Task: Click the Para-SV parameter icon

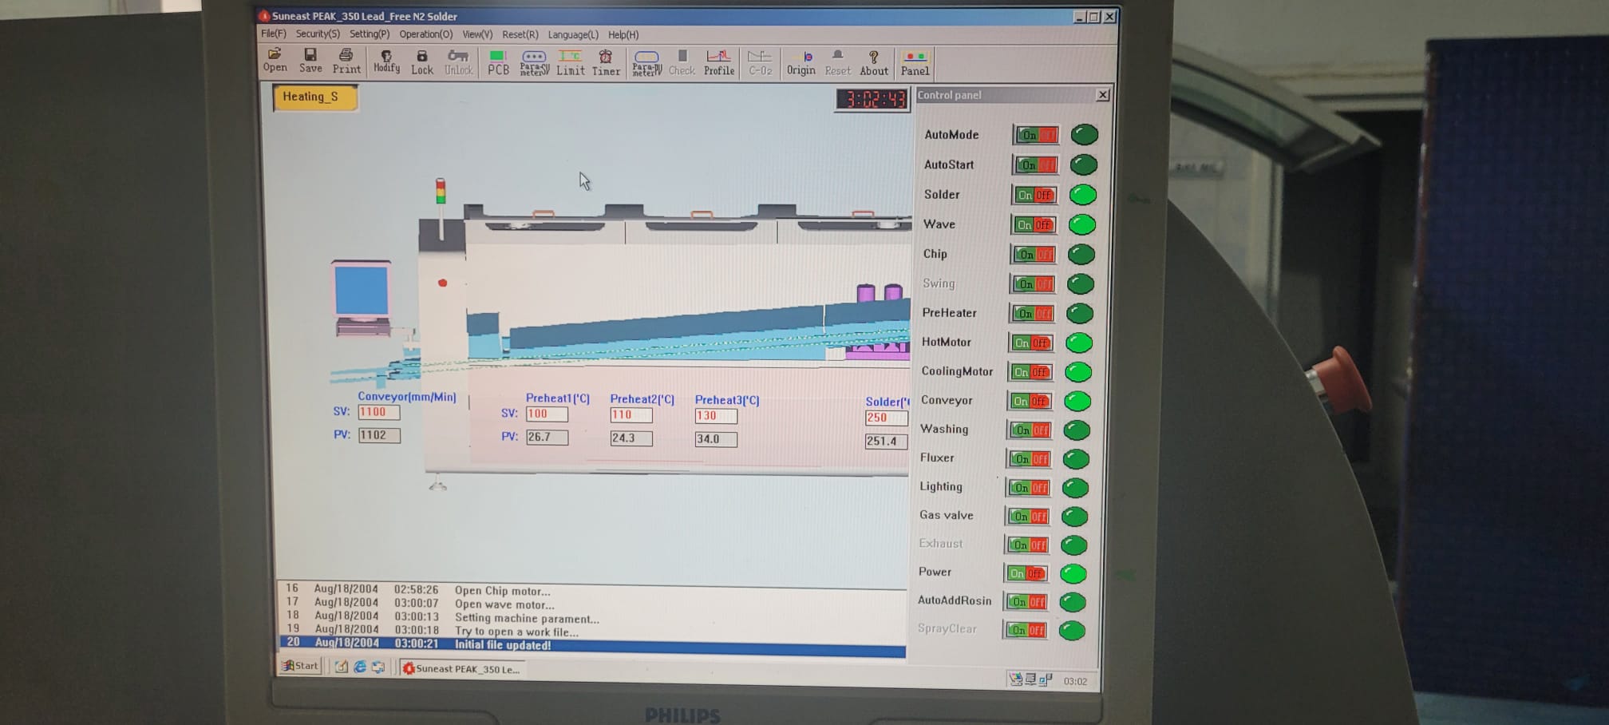Action: click(534, 62)
